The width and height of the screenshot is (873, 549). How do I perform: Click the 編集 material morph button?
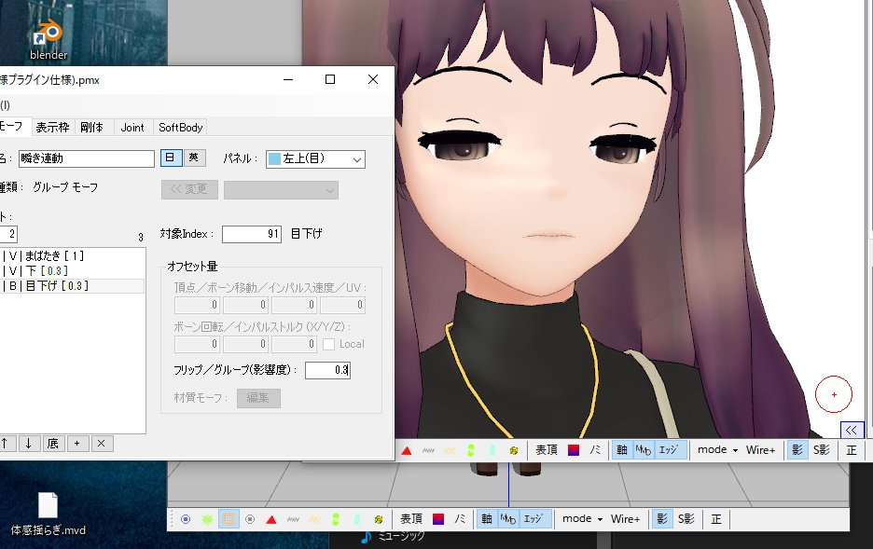pyautogui.click(x=258, y=398)
